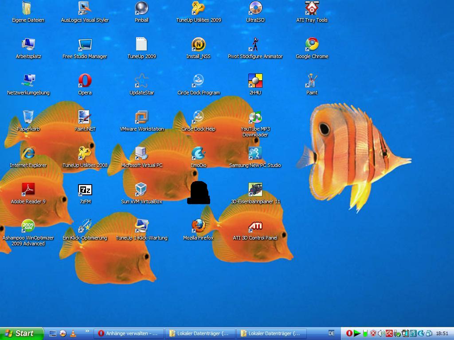The image size is (454, 340).
Task: Open the Google Chrome desktop shortcut
Action: (x=312, y=44)
